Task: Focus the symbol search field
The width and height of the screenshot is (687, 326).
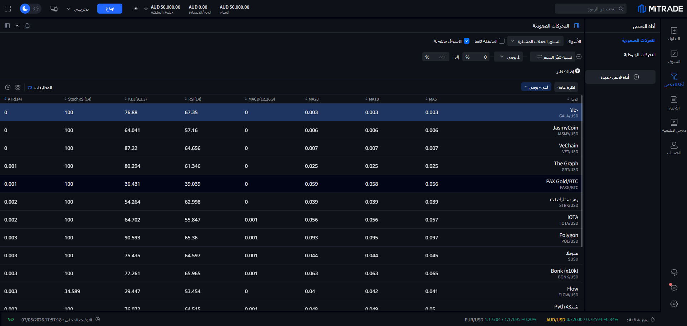Action: [x=590, y=9]
